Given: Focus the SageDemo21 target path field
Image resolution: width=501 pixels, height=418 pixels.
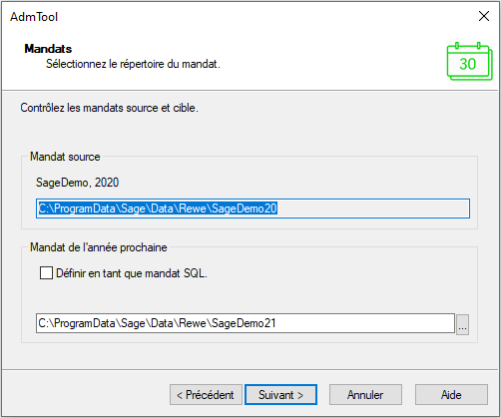Looking at the screenshot, I should 246,323.
